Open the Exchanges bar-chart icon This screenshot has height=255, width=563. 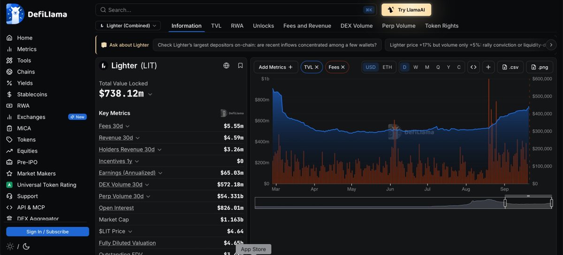[x=9, y=117]
